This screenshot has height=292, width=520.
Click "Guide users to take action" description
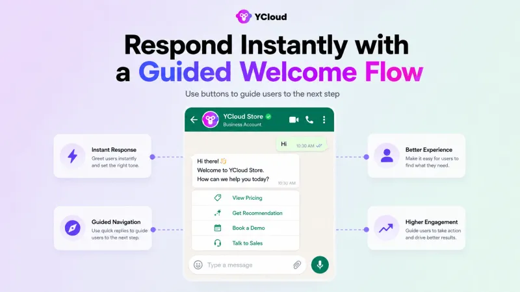(433, 231)
